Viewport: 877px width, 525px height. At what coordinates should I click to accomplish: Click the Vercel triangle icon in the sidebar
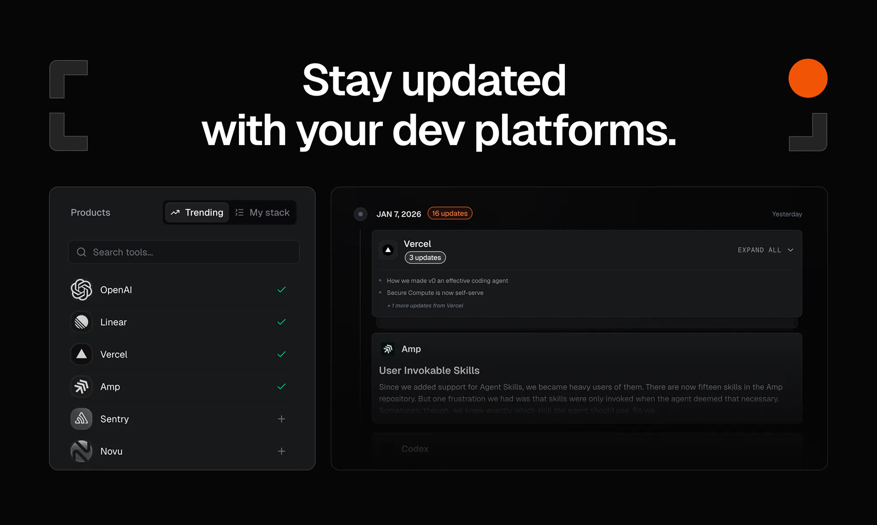[x=81, y=354]
